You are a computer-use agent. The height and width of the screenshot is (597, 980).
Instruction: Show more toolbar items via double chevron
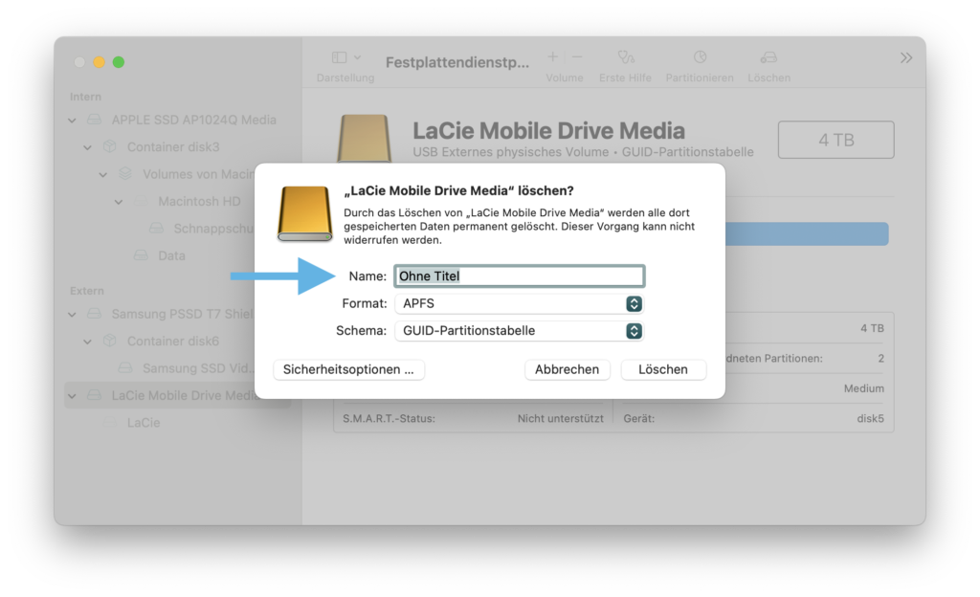(x=906, y=58)
